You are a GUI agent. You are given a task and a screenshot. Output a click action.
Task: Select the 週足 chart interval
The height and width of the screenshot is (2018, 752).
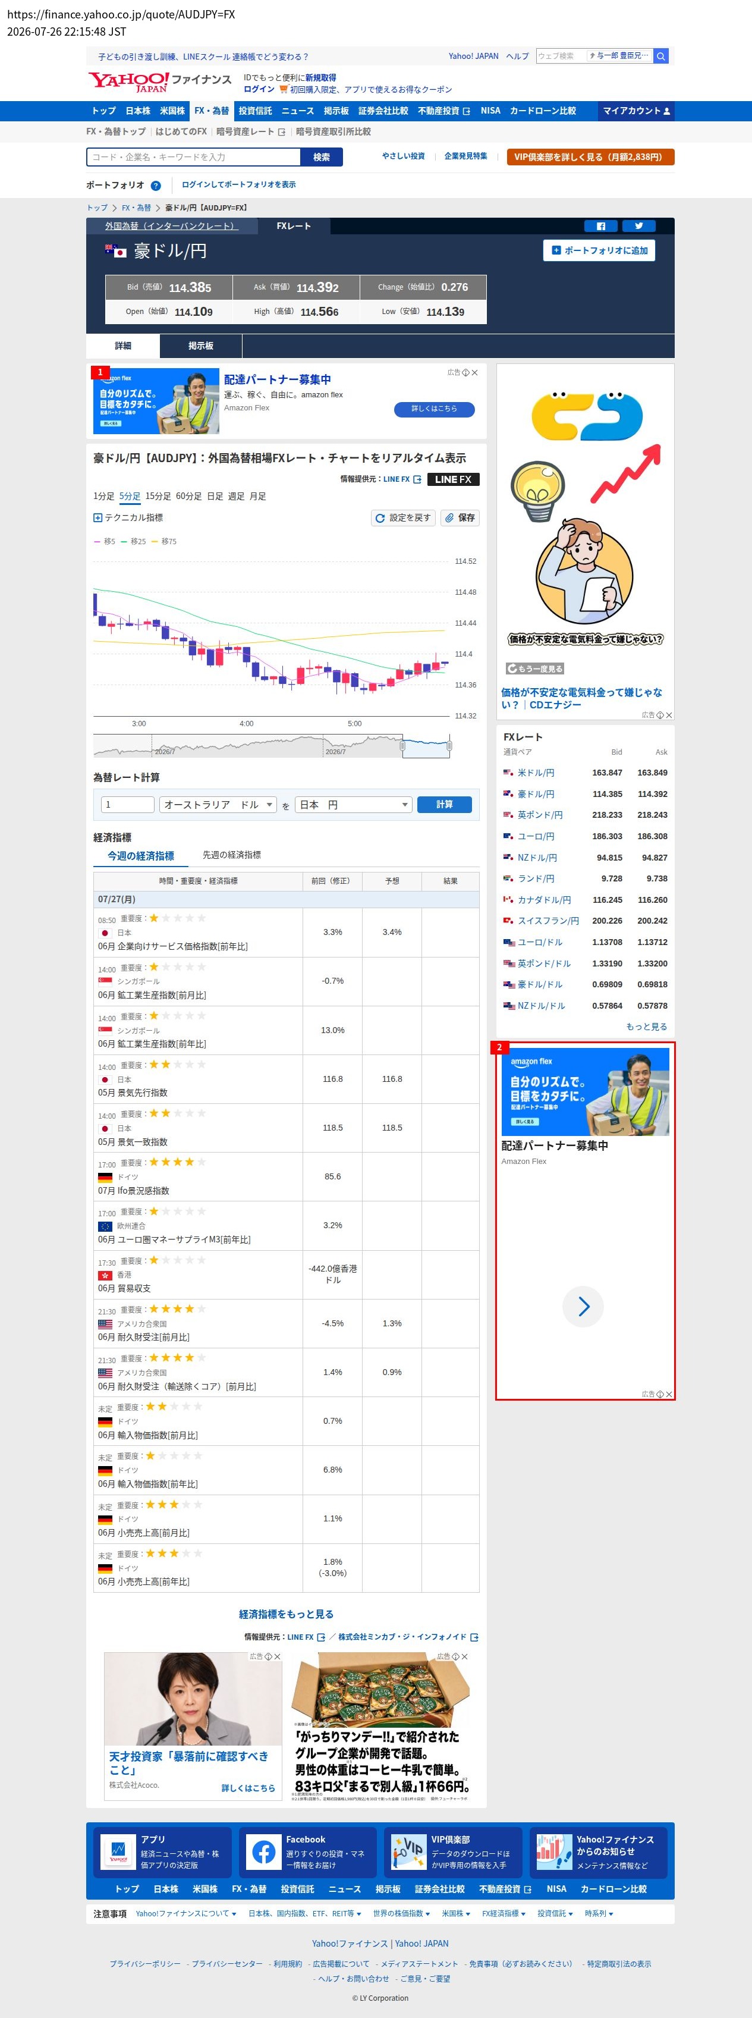(x=236, y=497)
